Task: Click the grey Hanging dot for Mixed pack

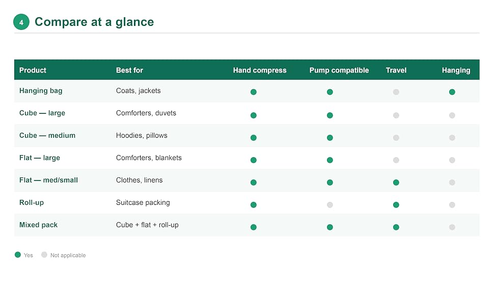Action: pos(452,227)
